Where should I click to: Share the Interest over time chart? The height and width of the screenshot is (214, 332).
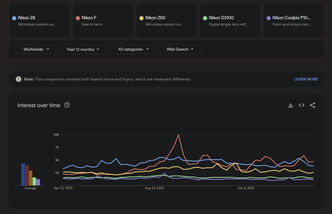313,105
